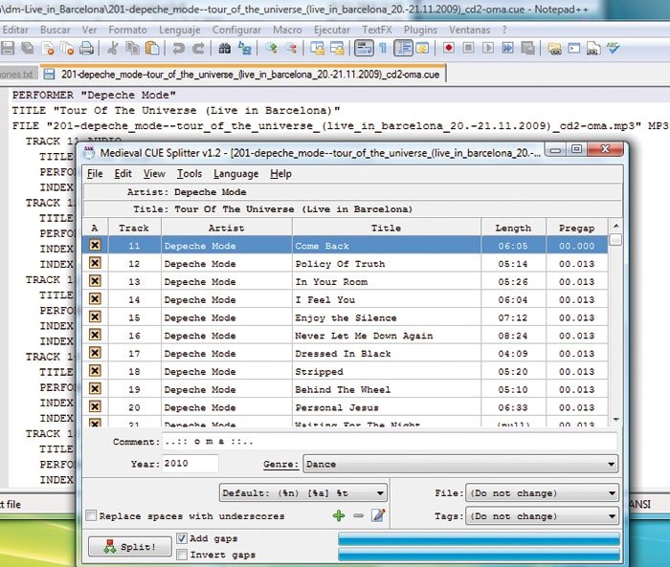Click the Save icon in Notepad++ toolbar
The image size is (670, 567).
(x=8, y=48)
